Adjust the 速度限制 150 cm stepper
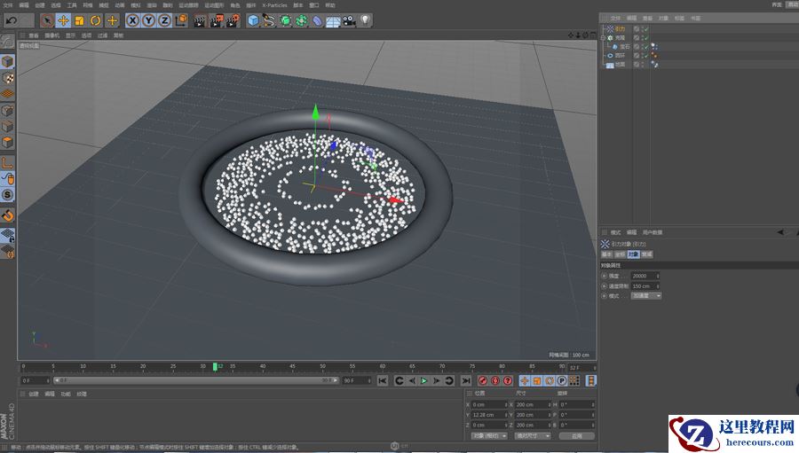This screenshot has width=799, height=453. 658,286
